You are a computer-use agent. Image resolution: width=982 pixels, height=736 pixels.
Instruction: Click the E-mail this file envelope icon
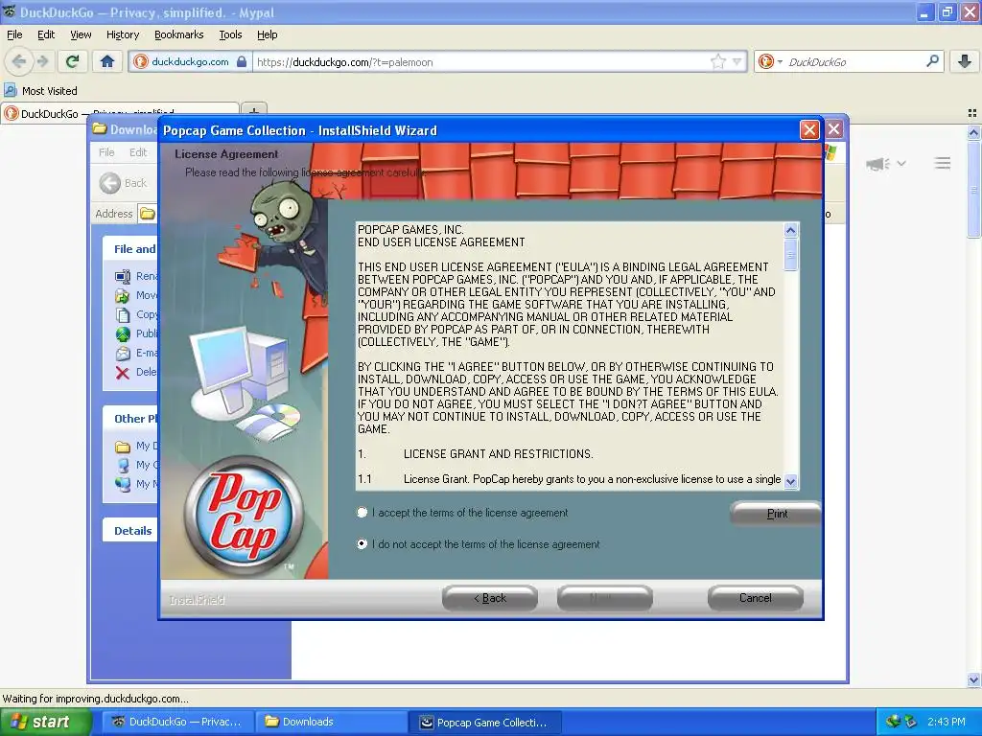click(123, 353)
